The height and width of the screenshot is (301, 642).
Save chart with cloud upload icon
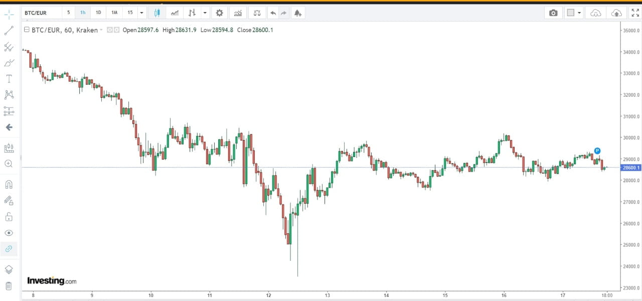pos(616,13)
